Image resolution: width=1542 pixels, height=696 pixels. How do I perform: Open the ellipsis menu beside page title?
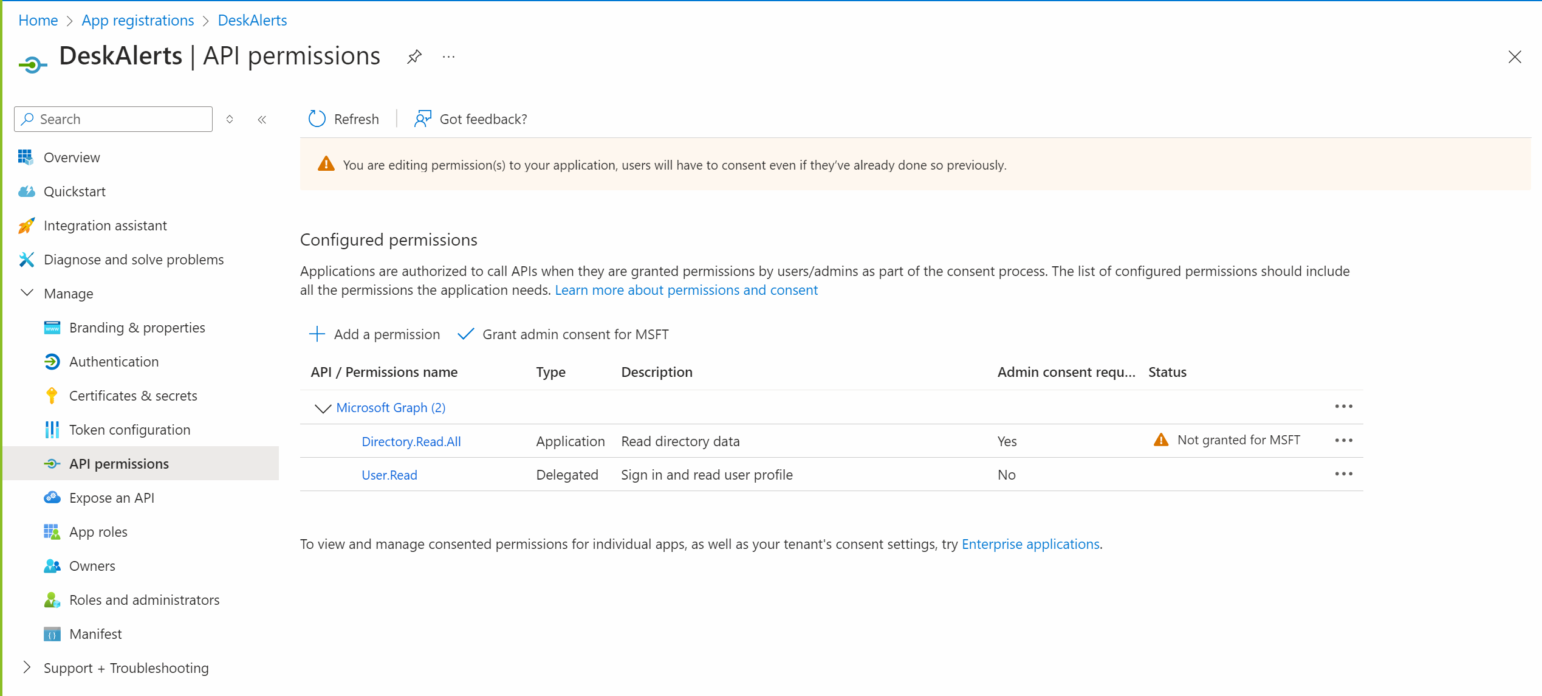pyautogui.click(x=448, y=57)
